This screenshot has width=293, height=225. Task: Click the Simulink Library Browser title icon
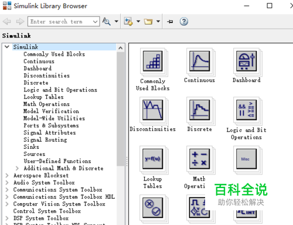coord(7,6)
